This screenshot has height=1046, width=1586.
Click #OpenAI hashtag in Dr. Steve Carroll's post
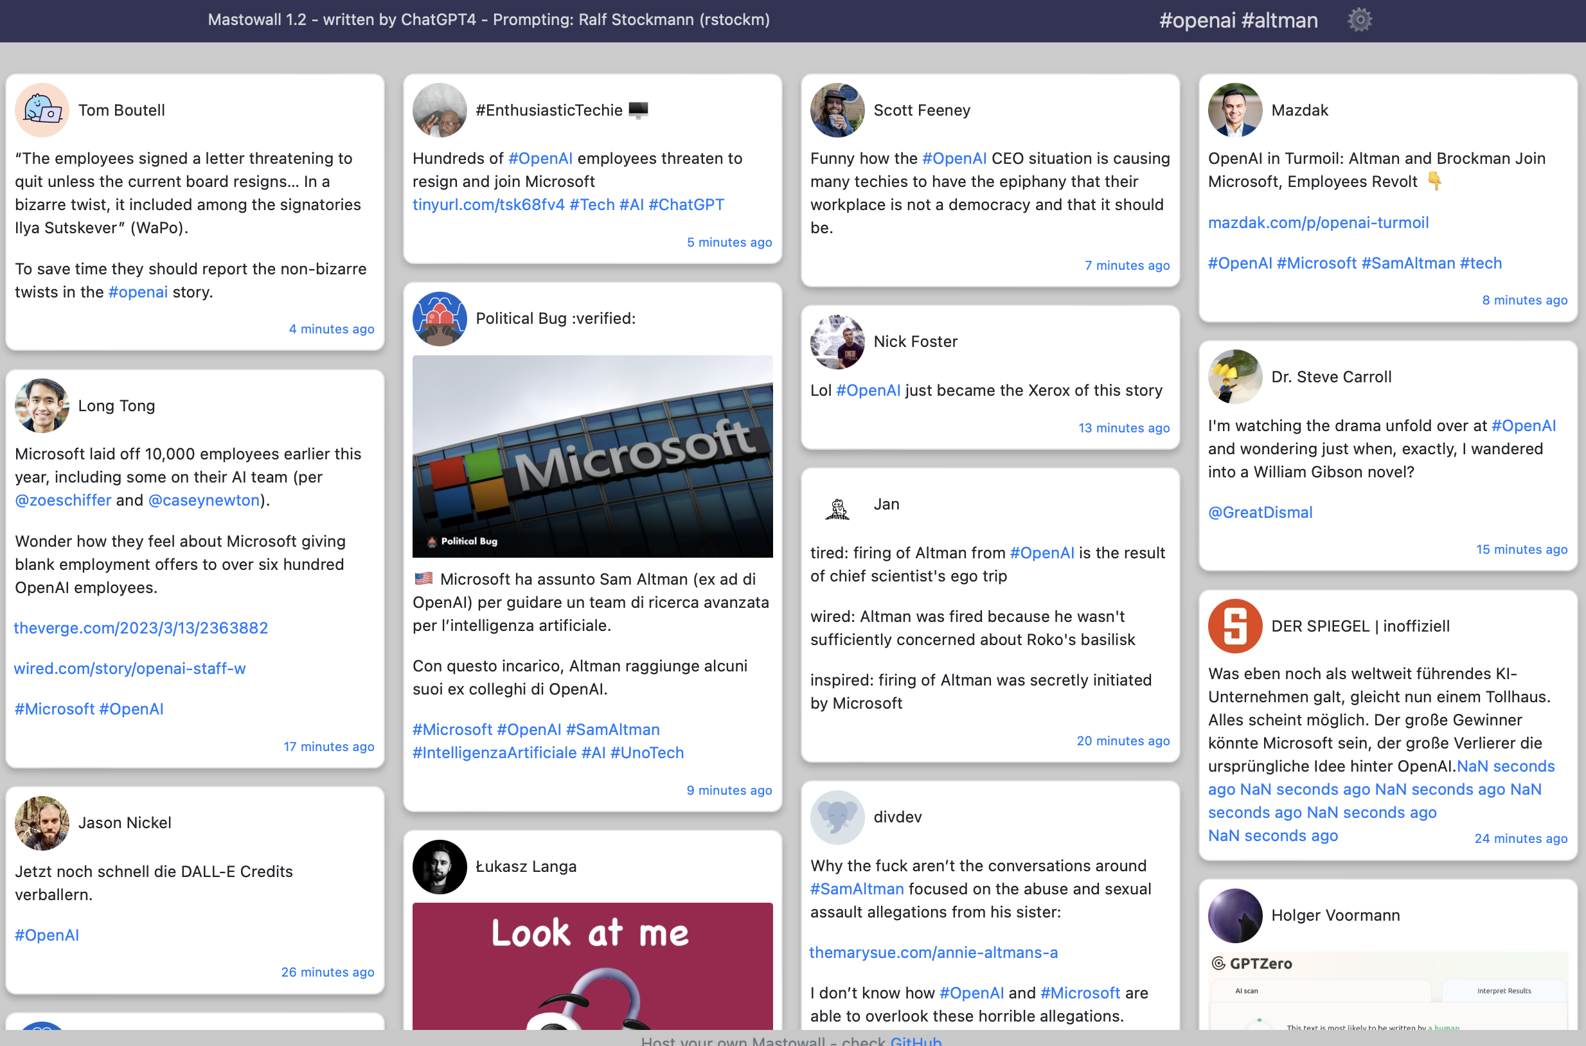(1523, 425)
